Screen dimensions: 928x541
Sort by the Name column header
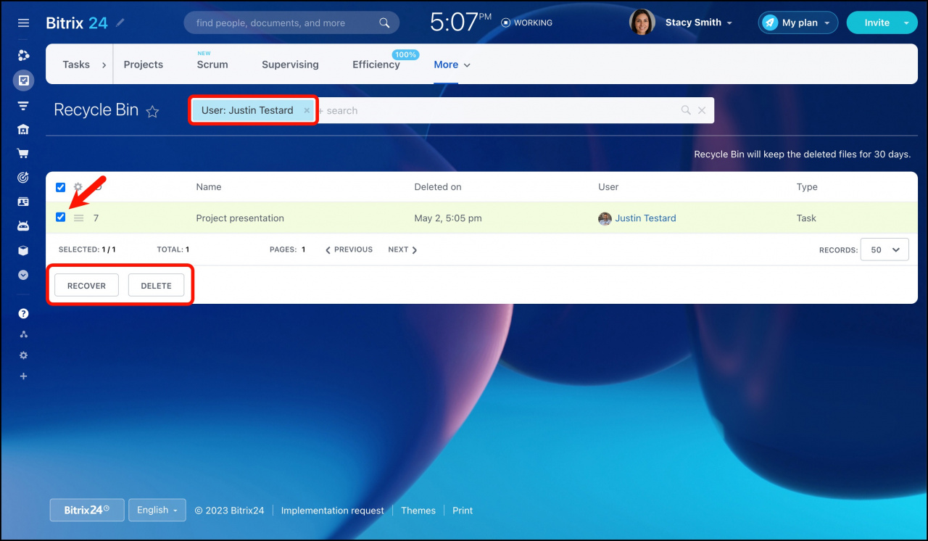click(209, 187)
